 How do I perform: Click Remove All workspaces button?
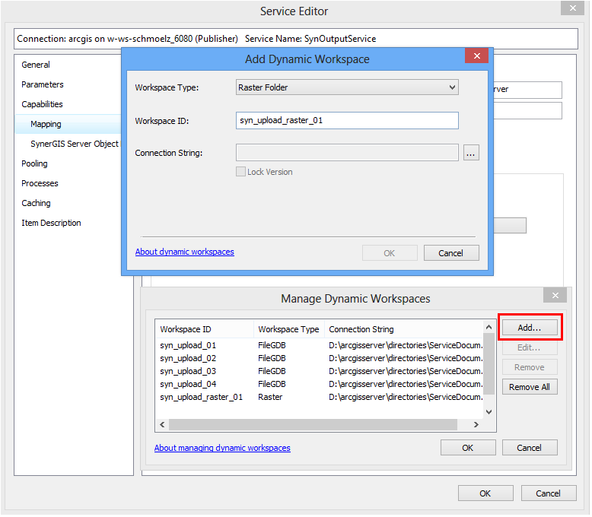coord(530,387)
